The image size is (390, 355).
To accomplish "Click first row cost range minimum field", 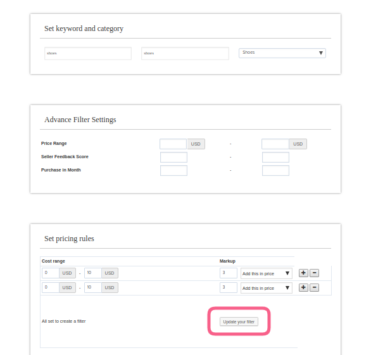I will [50, 273].
